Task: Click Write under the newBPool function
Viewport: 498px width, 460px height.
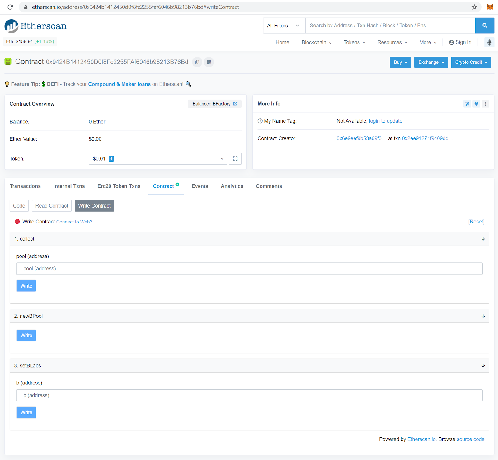Action: tap(26, 336)
